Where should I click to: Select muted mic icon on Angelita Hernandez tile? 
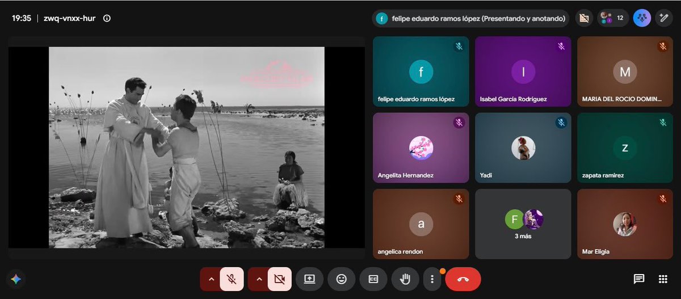click(x=459, y=123)
